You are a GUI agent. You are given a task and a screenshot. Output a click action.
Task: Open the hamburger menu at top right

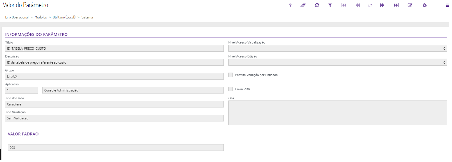(x=447, y=5)
